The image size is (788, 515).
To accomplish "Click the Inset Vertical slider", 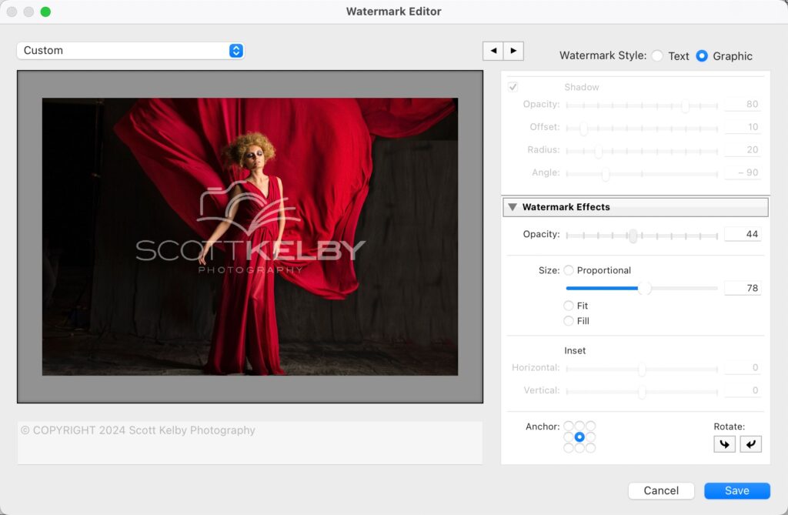I will click(x=642, y=392).
